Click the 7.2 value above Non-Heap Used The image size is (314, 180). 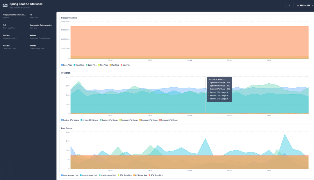pos(4,25)
